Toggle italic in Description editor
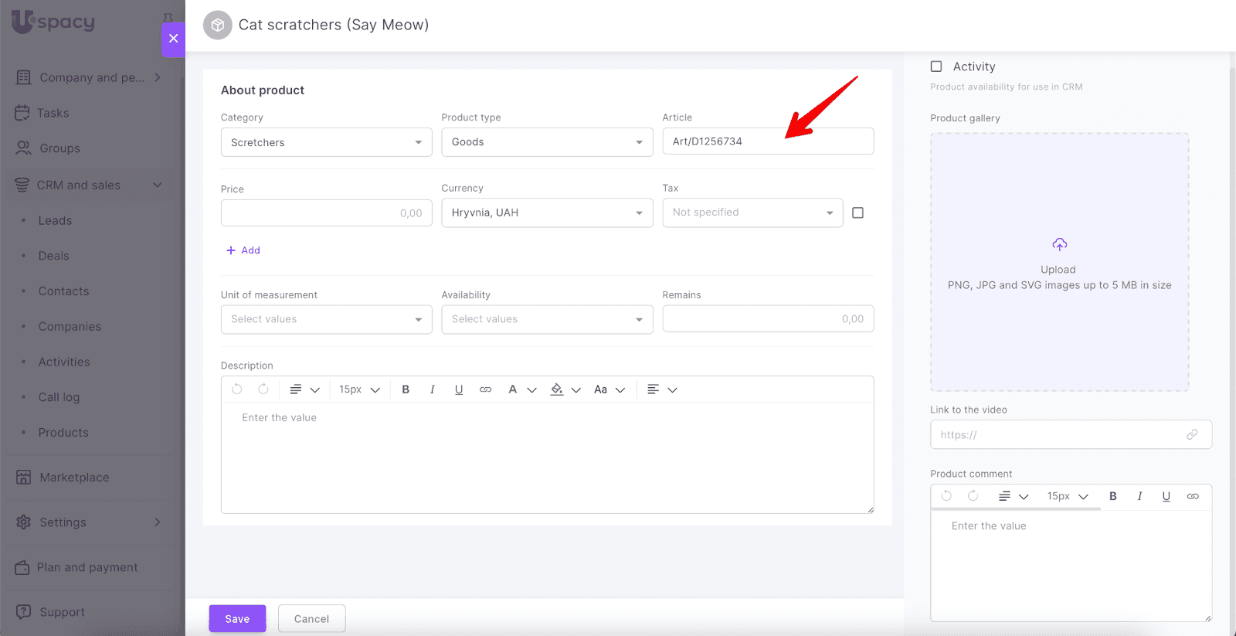Viewport: 1236px width, 636px height. coord(433,389)
